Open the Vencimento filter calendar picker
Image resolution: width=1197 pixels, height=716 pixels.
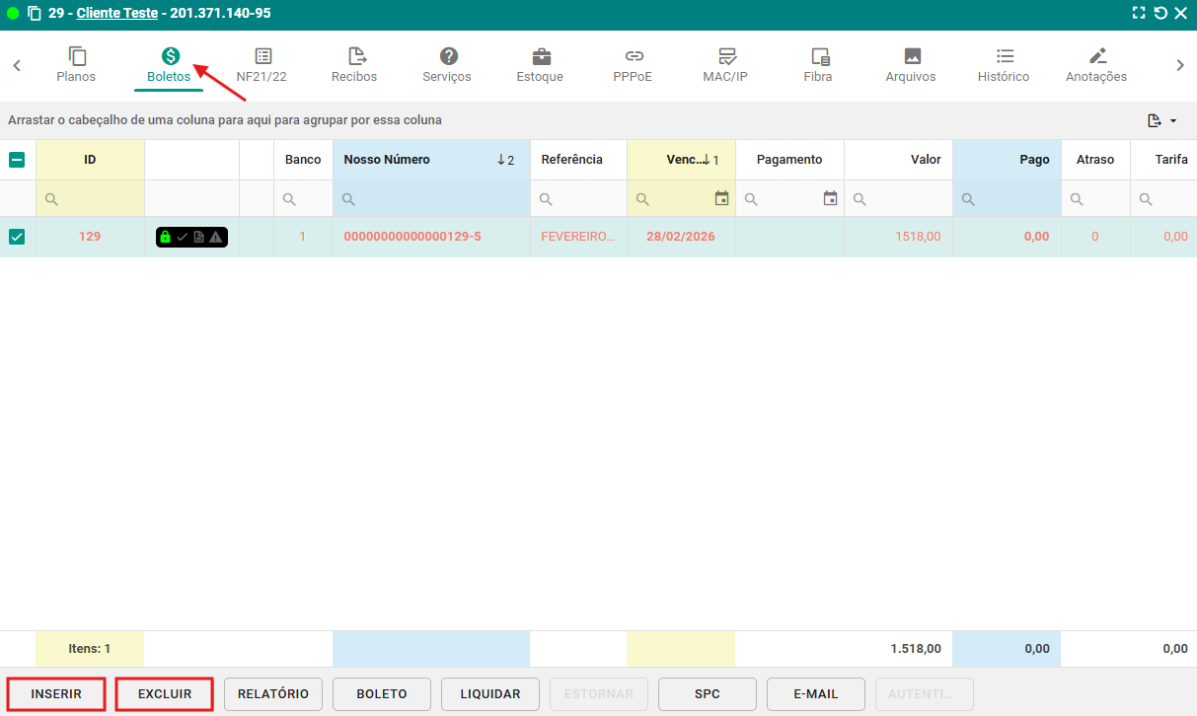click(x=721, y=199)
